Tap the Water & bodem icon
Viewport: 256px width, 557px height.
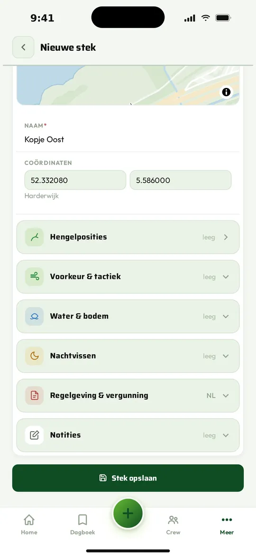(x=35, y=317)
